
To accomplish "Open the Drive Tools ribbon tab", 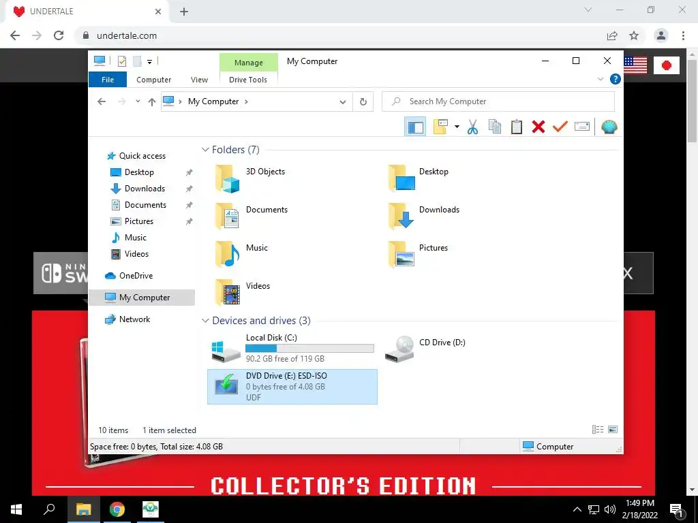I will point(248,80).
